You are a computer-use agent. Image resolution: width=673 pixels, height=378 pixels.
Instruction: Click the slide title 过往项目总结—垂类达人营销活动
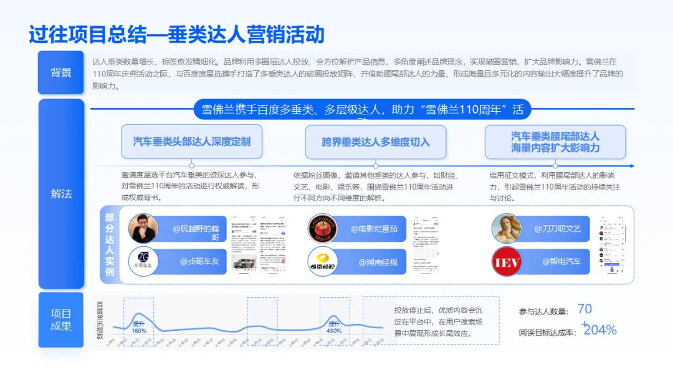176,34
